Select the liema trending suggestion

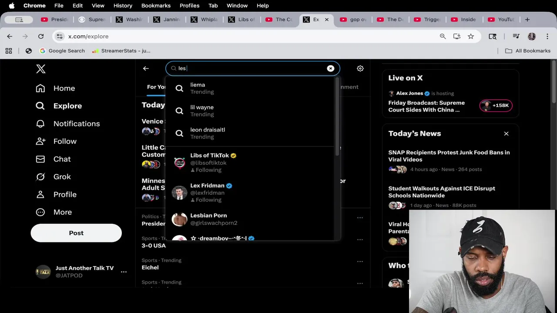coord(250,88)
